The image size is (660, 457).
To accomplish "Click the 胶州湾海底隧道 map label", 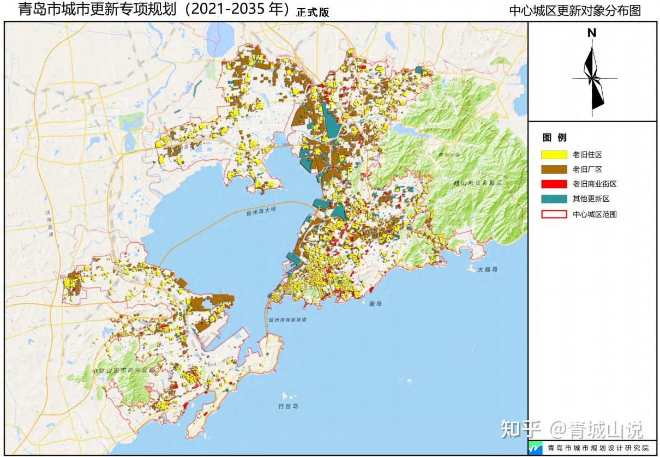I will (x=288, y=320).
